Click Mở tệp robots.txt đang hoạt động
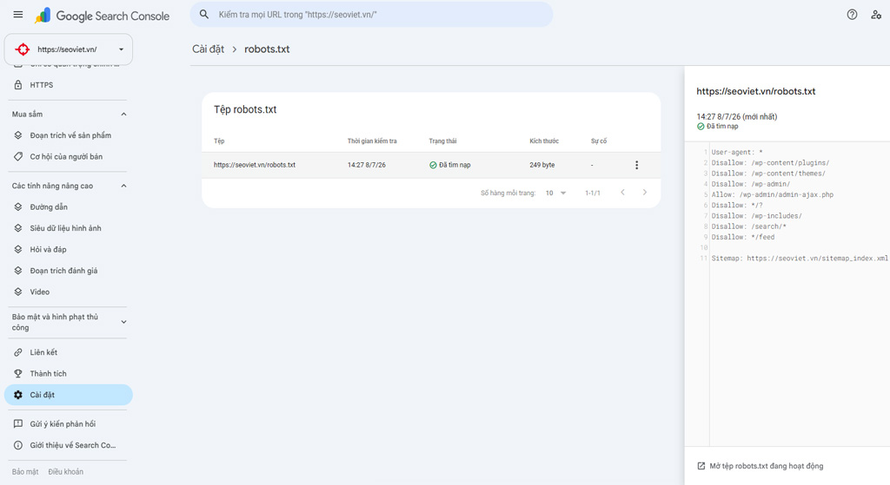Screen dimensions: 890x485 click(767, 466)
